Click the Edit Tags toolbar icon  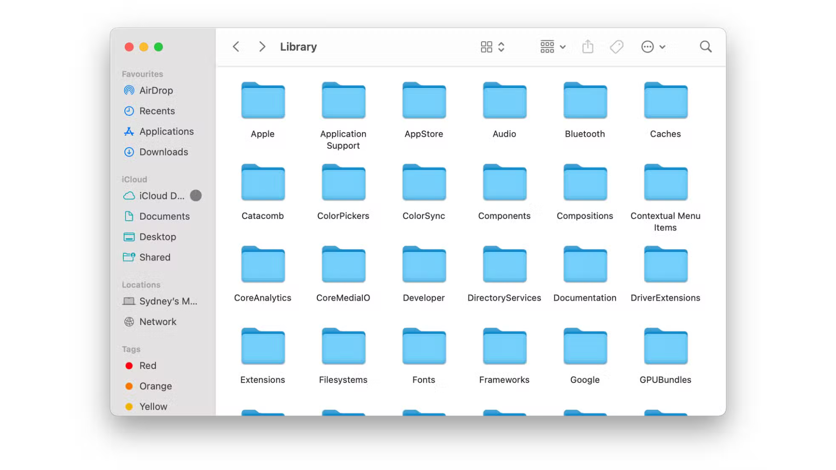coord(617,47)
